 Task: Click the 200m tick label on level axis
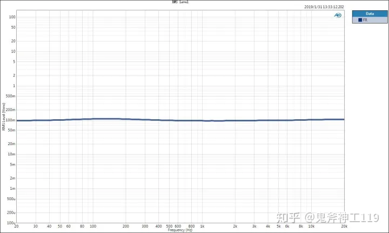point(10,109)
